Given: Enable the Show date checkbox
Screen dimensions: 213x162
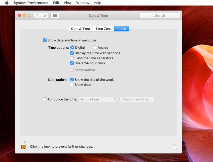Looking at the screenshot, I should pyautogui.click(x=72, y=85).
